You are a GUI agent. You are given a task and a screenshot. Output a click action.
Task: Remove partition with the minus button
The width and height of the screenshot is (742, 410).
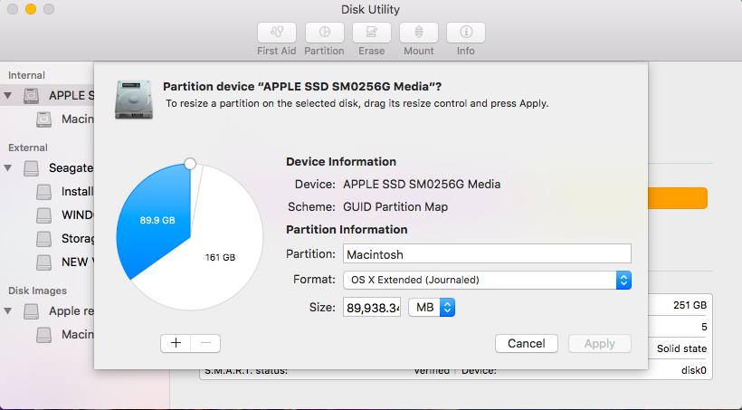[x=205, y=343]
